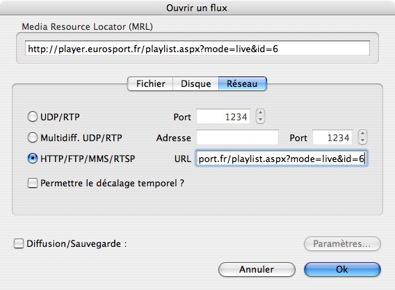The image size is (395, 290).
Task: Decrease the multicast port stepper value
Action: 362,141
